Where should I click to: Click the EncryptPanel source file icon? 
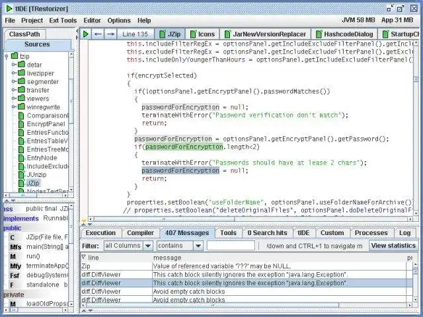21,124
